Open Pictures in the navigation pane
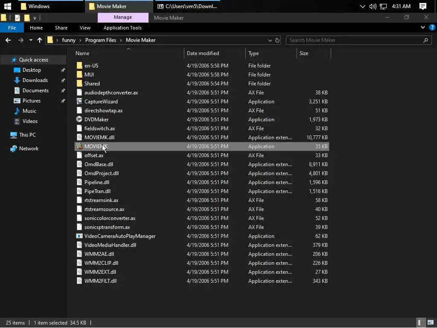The height and width of the screenshot is (328, 437). tap(32, 101)
